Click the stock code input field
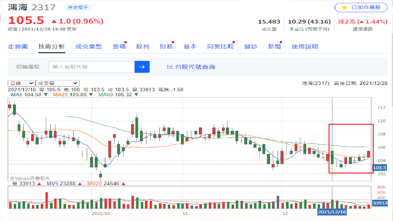This screenshot has width=393, height=221. (x=92, y=67)
